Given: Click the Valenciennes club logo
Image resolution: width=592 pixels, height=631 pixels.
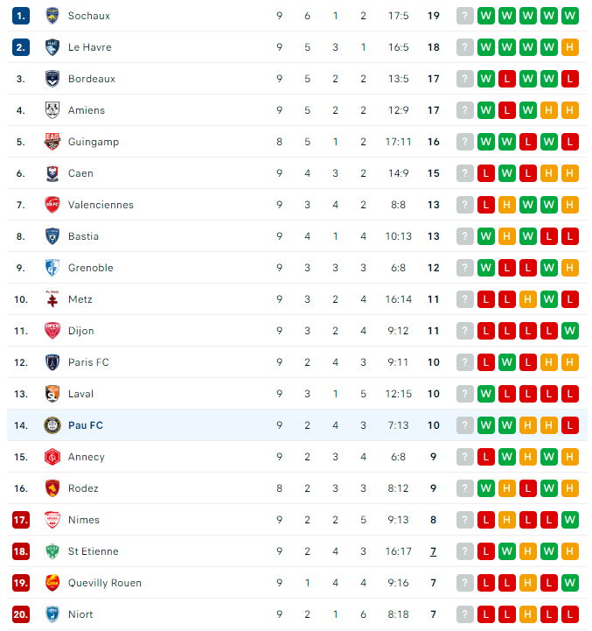Looking at the screenshot, I should (x=52, y=205).
